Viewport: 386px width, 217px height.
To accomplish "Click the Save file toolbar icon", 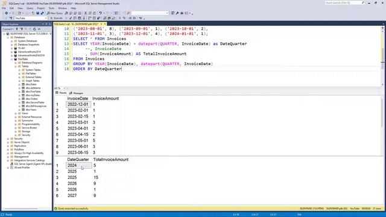I will click(37, 13).
